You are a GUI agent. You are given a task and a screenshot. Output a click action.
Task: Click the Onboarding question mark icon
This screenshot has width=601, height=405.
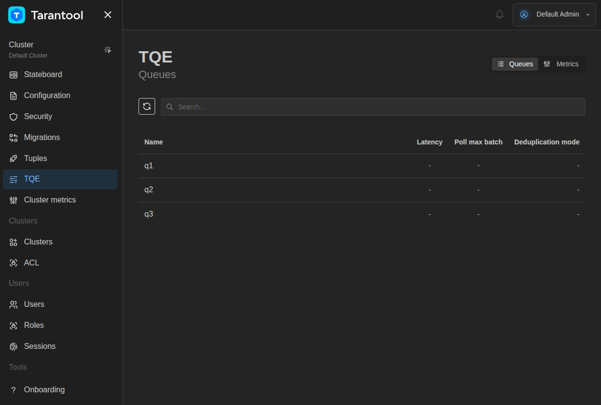click(x=14, y=390)
